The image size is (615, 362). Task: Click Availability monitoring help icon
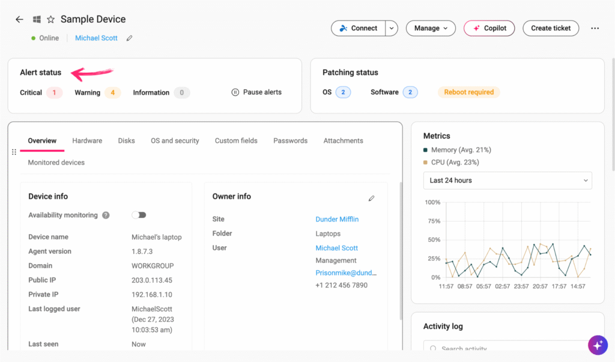(106, 216)
